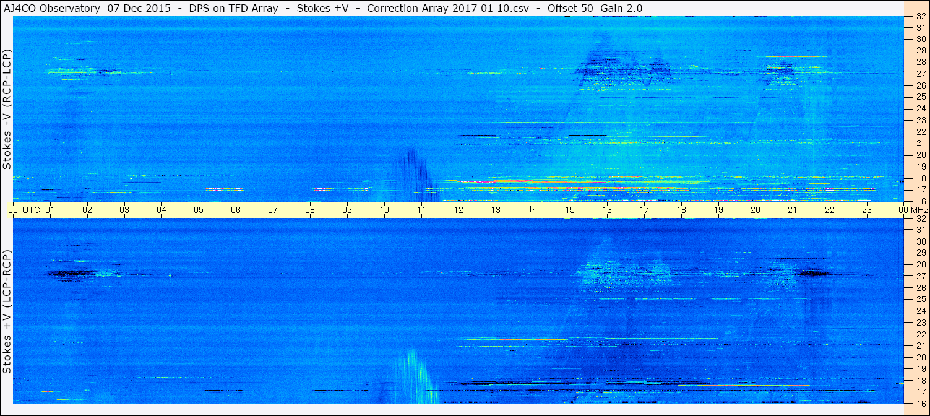Select the 10 hour marker on time axis

point(384,210)
